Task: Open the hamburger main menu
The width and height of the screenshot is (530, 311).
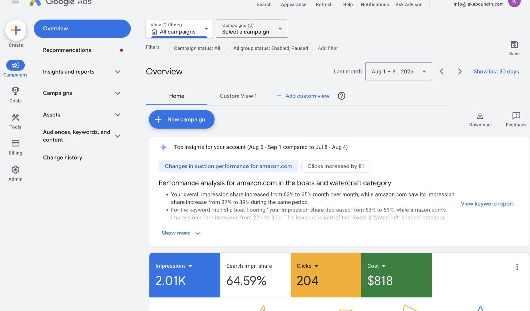Action: (x=15, y=2)
